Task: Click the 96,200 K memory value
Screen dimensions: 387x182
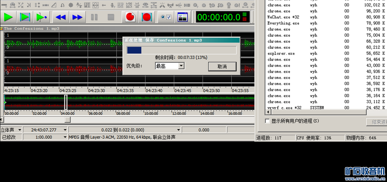Action: [376, 11]
